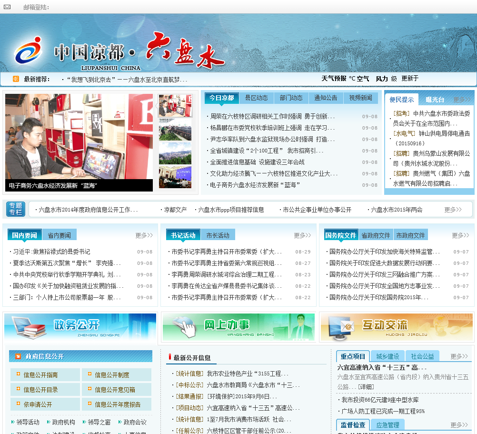Open the [中标公示] 六盘水市教育局 entry

tap(238, 385)
